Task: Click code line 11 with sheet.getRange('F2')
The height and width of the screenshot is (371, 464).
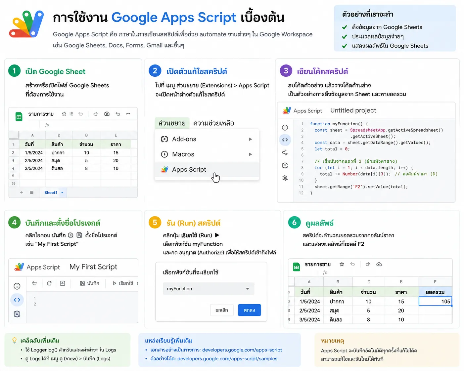Action: pyautogui.click(x=361, y=187)
